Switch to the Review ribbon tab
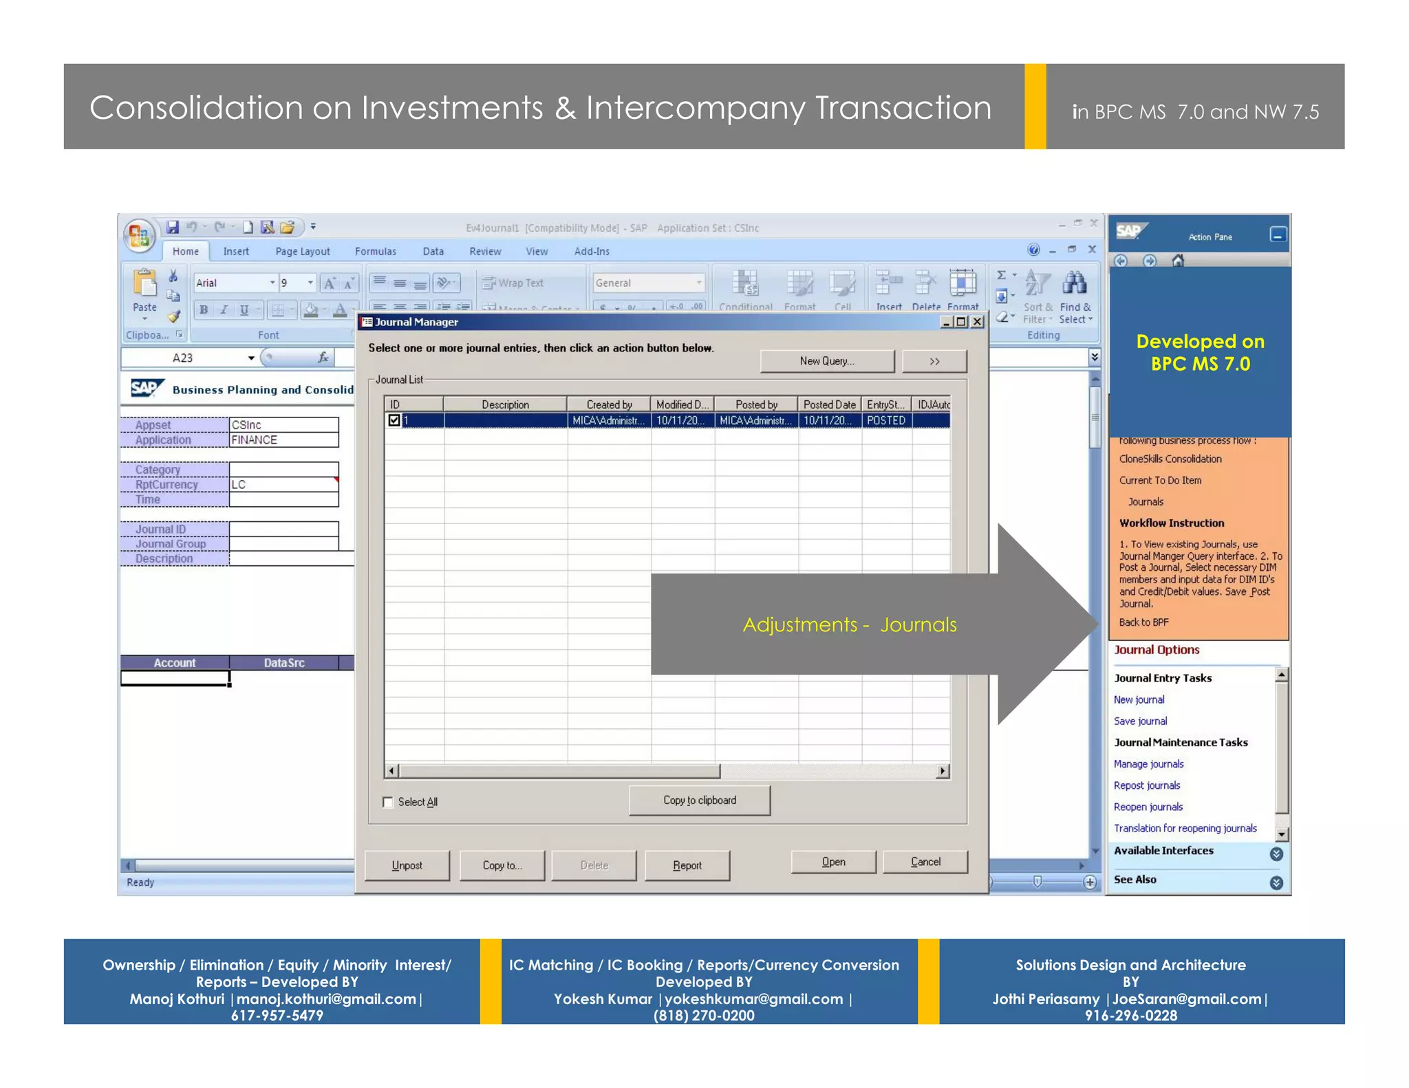Screen dimensions: 1409x1088 (485, 251)
